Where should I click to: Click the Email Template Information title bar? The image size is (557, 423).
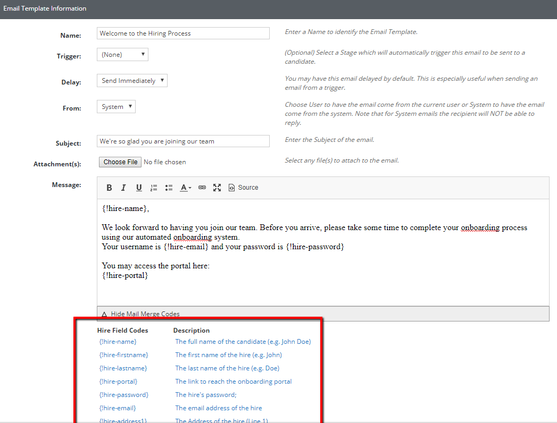coord(44,9)
